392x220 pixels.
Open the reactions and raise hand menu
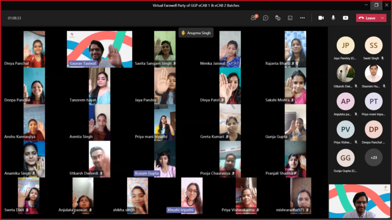click(278, 18)
